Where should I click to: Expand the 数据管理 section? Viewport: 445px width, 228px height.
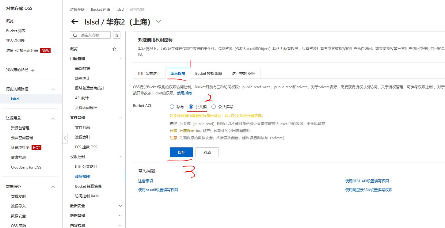pyautogui.click(x=120, y=216)
